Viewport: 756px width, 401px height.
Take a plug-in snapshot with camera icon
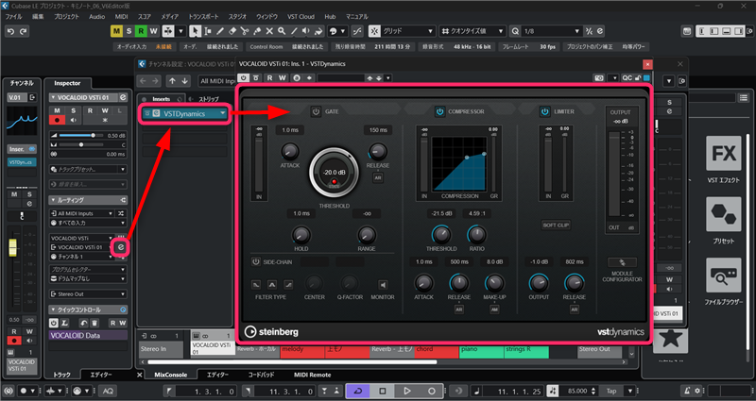[599, 78]
